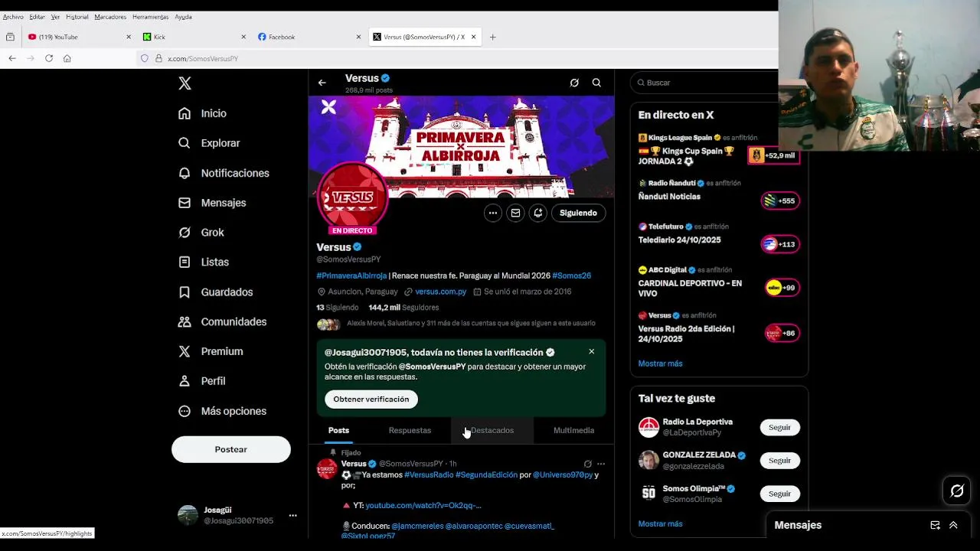The width and height of the screenshot is (980, 551).
Task: Click floating Grok button at bottom right
Action: pyautogui.click(x=957, y=491)
